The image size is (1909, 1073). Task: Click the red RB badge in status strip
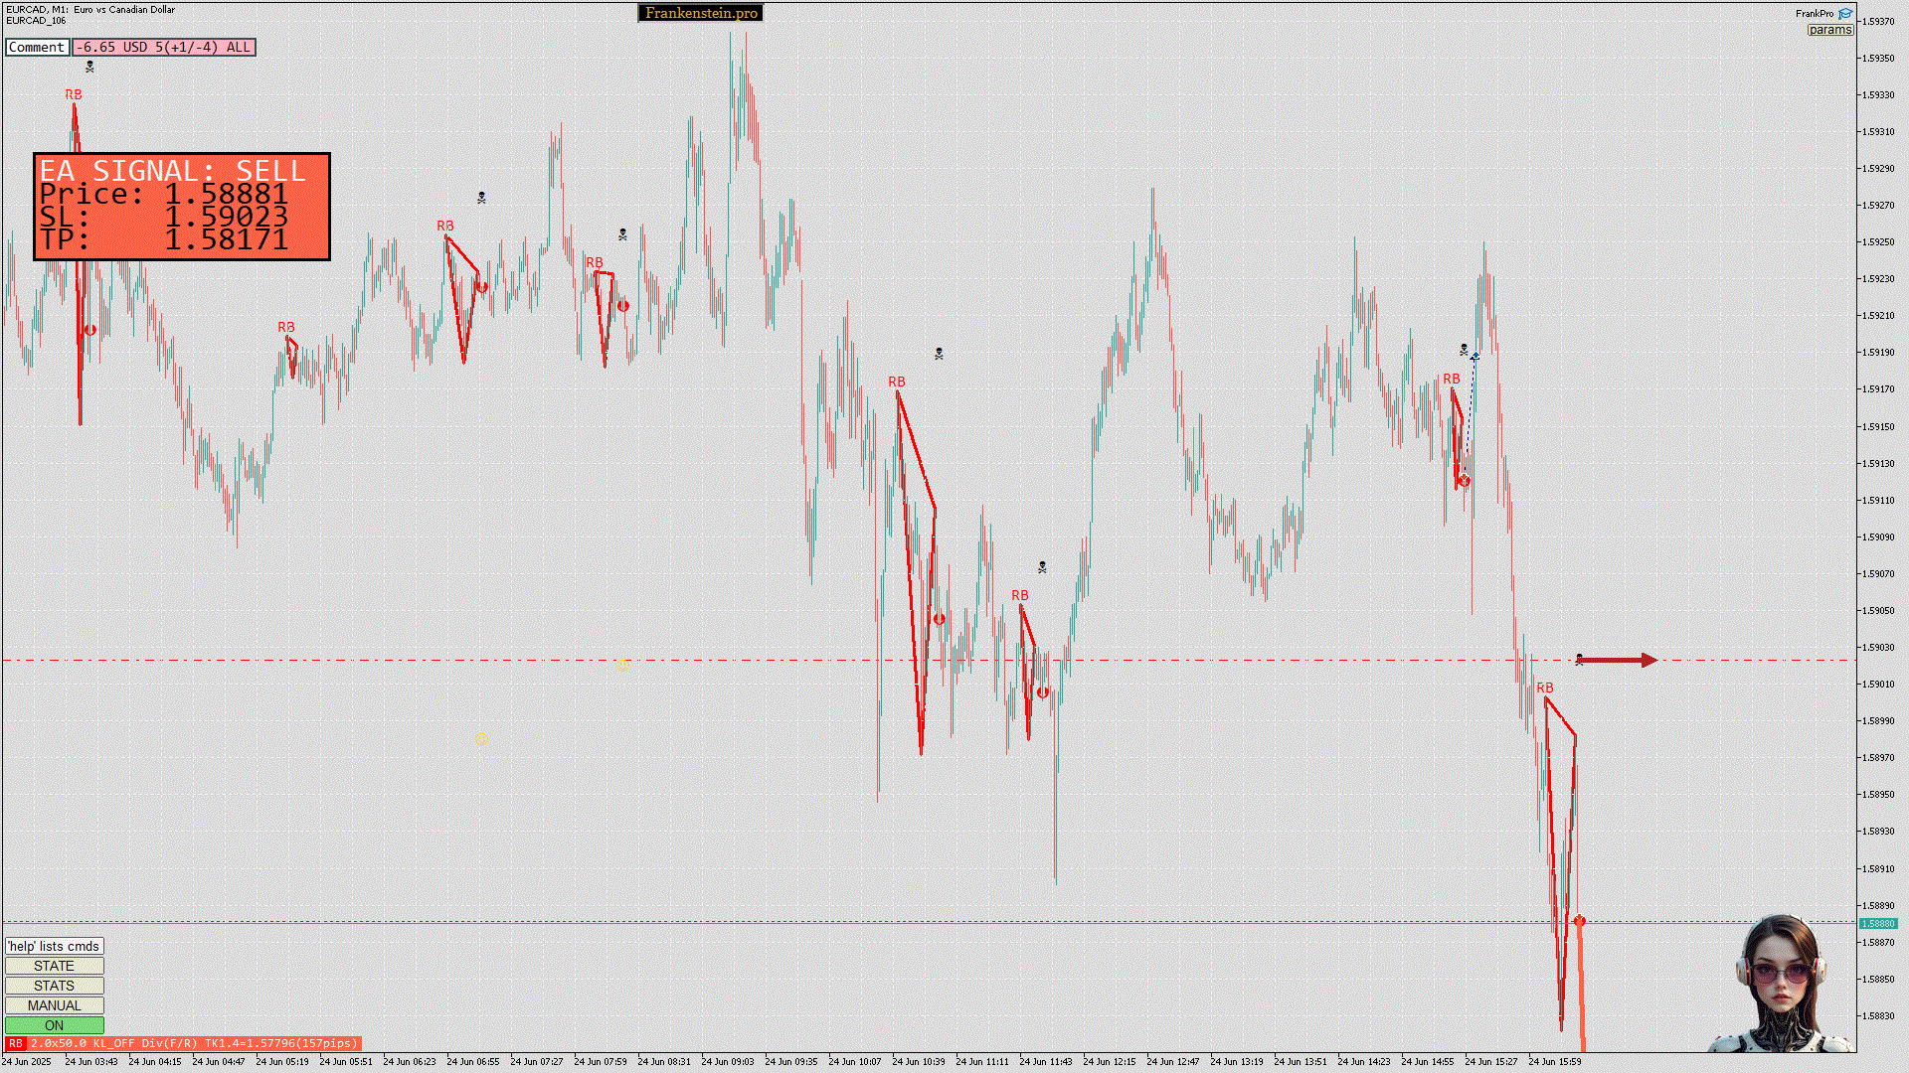(15, 1043)
